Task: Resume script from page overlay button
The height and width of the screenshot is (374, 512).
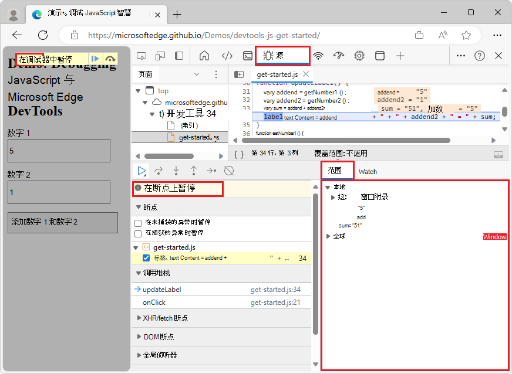Action: tap(95, 59)
